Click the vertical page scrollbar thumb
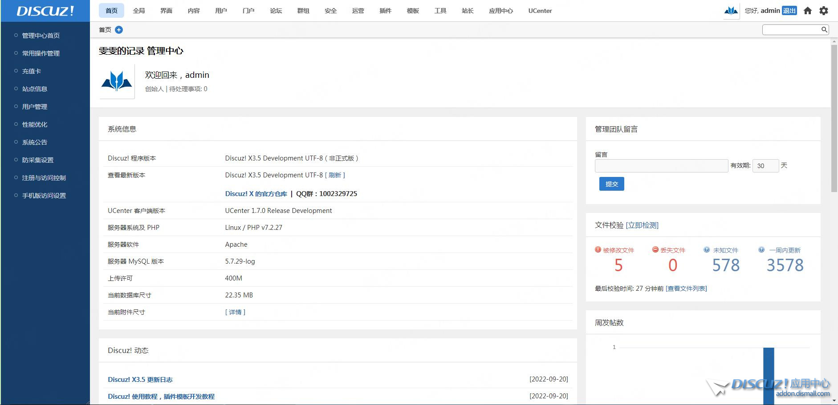 click(834, 118)
